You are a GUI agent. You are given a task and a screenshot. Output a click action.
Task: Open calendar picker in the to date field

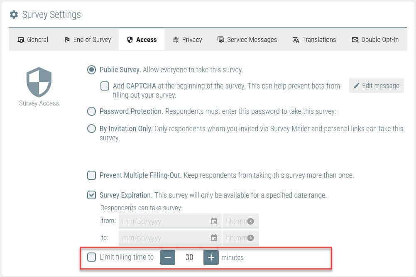(x=214, y=238)
